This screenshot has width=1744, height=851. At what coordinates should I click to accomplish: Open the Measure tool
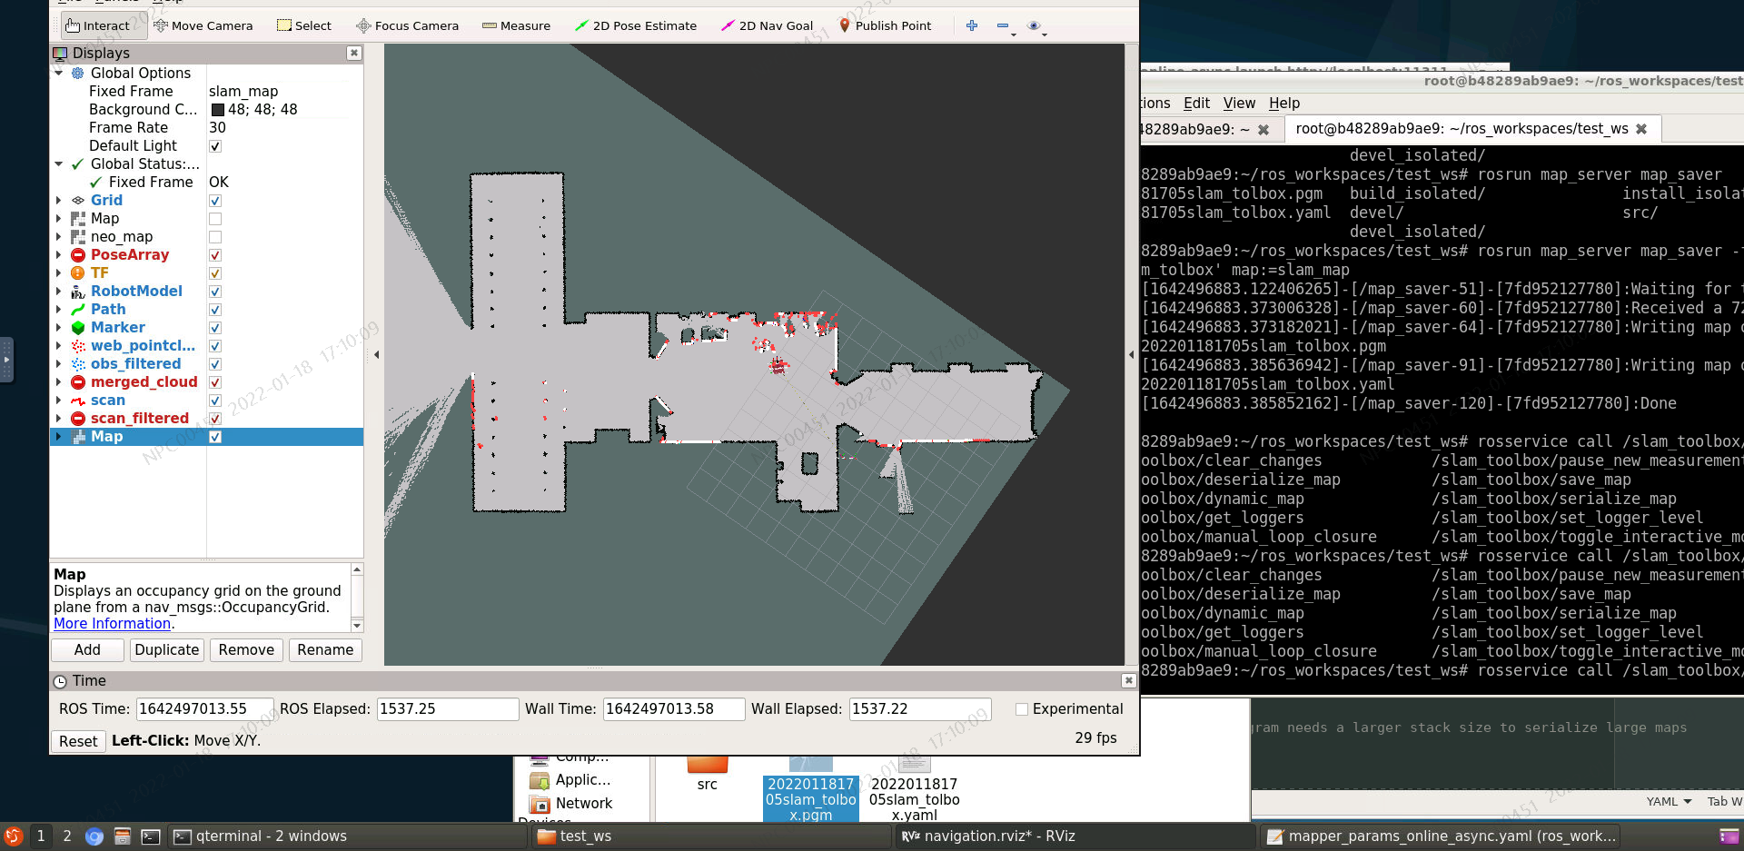pos(515,25)
